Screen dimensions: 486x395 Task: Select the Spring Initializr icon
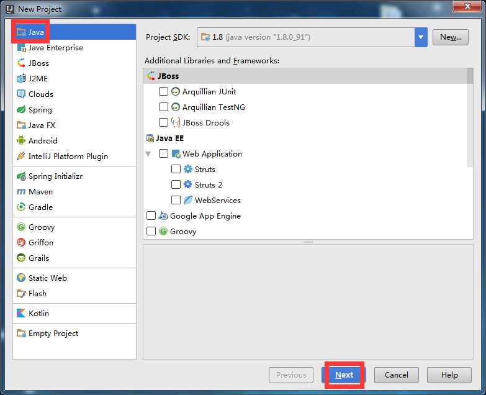point(21,176)
